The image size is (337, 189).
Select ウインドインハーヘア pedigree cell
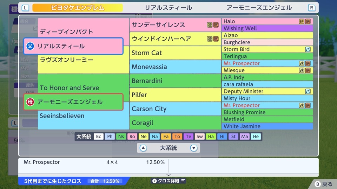[x=175, y=39]
